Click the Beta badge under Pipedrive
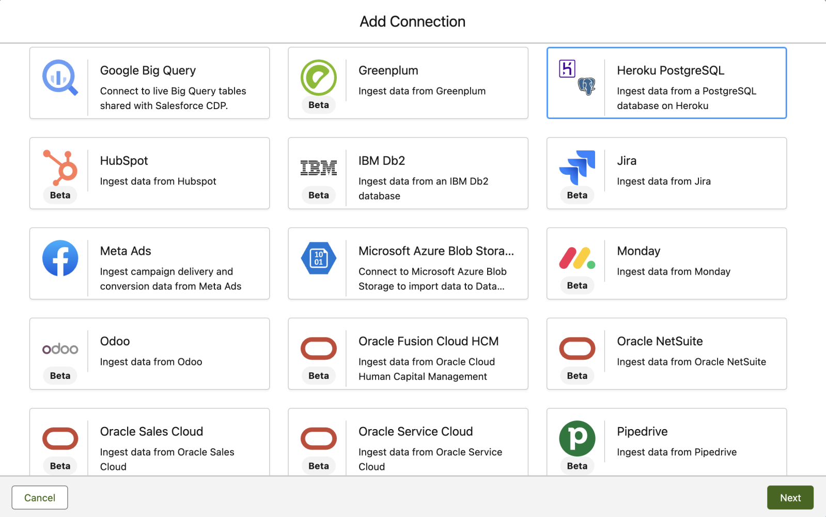The height and width of the screenshot is (517, 826). click(x=577, y=466)
